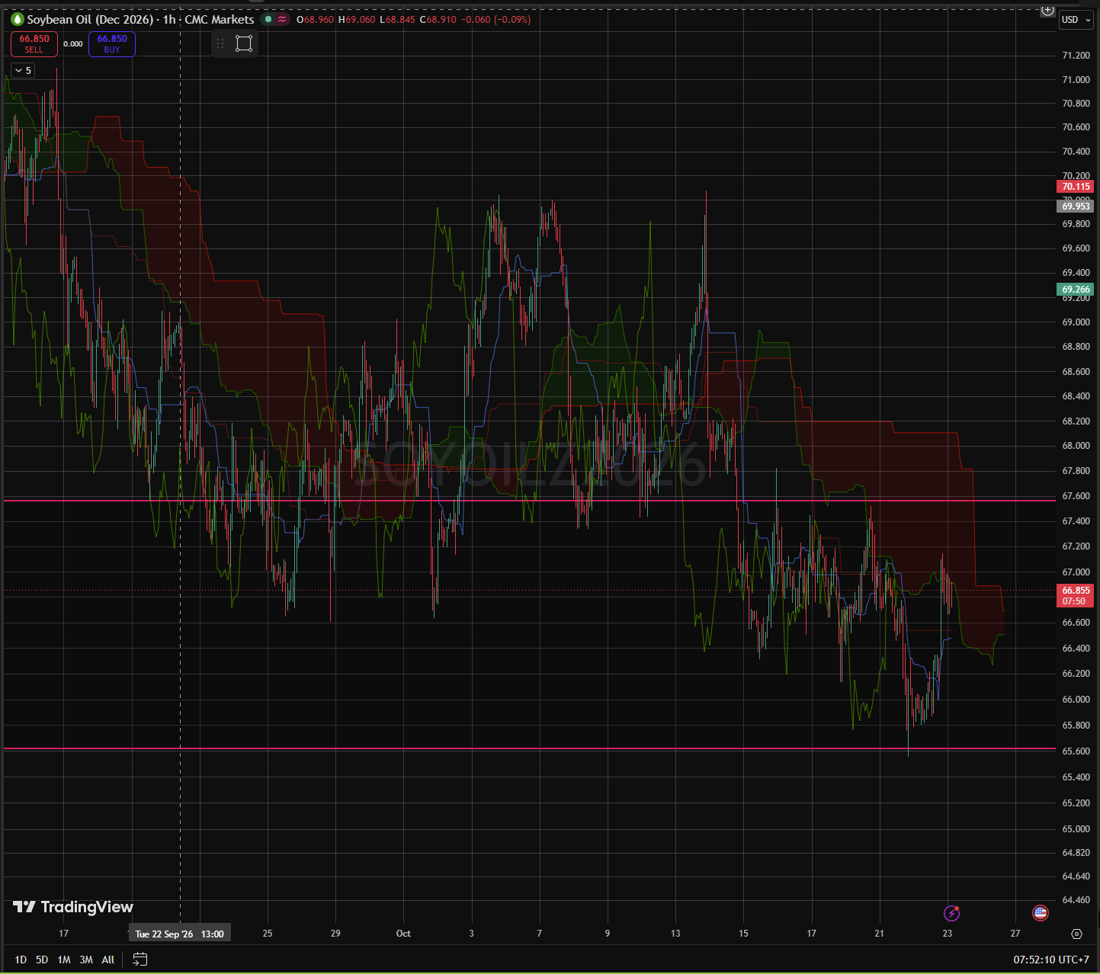Select the lower pink horizontal line near 65.600
The height and width of the screenshot is (974, 1100).
tap(530, 749)
